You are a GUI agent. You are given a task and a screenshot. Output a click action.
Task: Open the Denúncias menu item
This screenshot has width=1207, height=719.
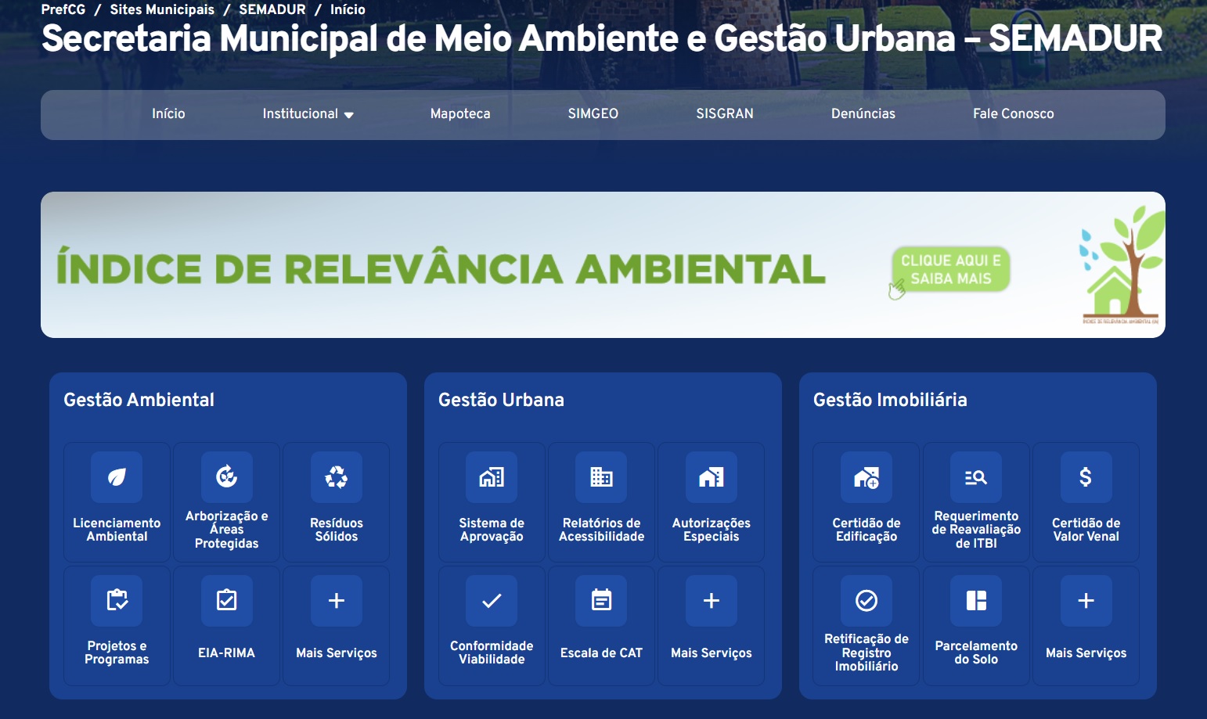pos(863,114)
